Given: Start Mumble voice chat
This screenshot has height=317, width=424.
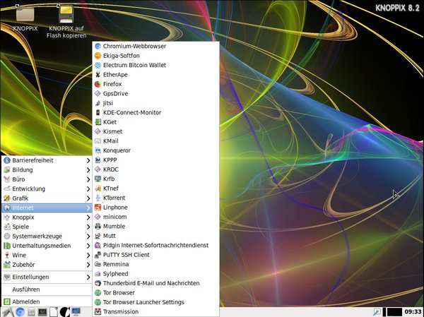Looking at the screenshot, I should pyautogui.click(x=155, y=226).
